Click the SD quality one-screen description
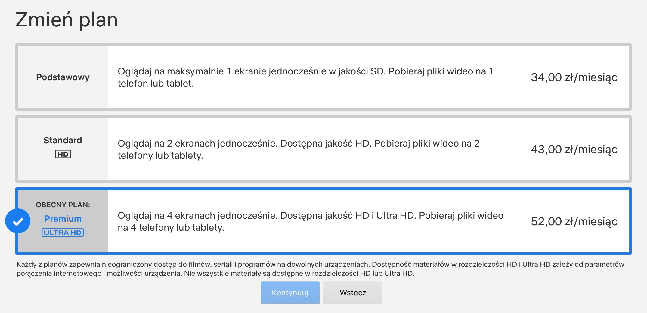Screen dimensions: 647x313 [x=305, y=77]
